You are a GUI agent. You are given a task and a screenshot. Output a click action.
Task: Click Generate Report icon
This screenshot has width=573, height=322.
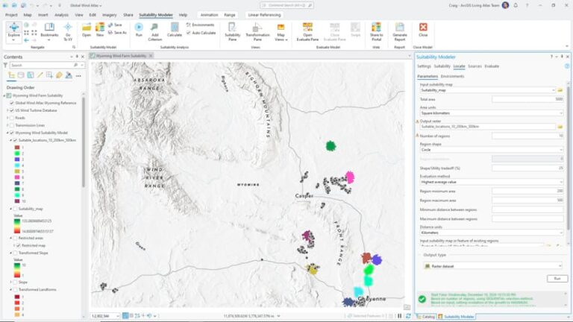(x=399, y=31)
